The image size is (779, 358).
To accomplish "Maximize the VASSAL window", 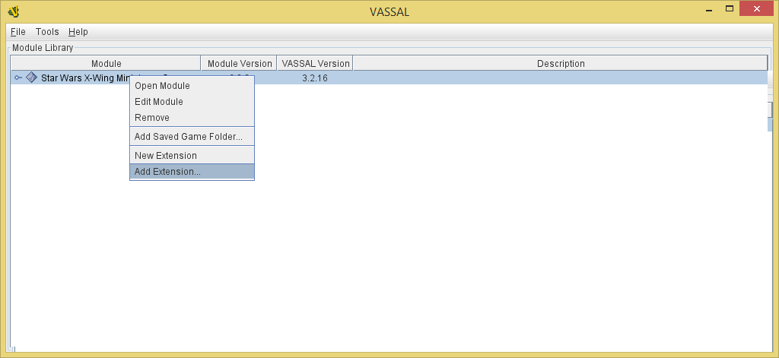I will [x=729, y=8].
